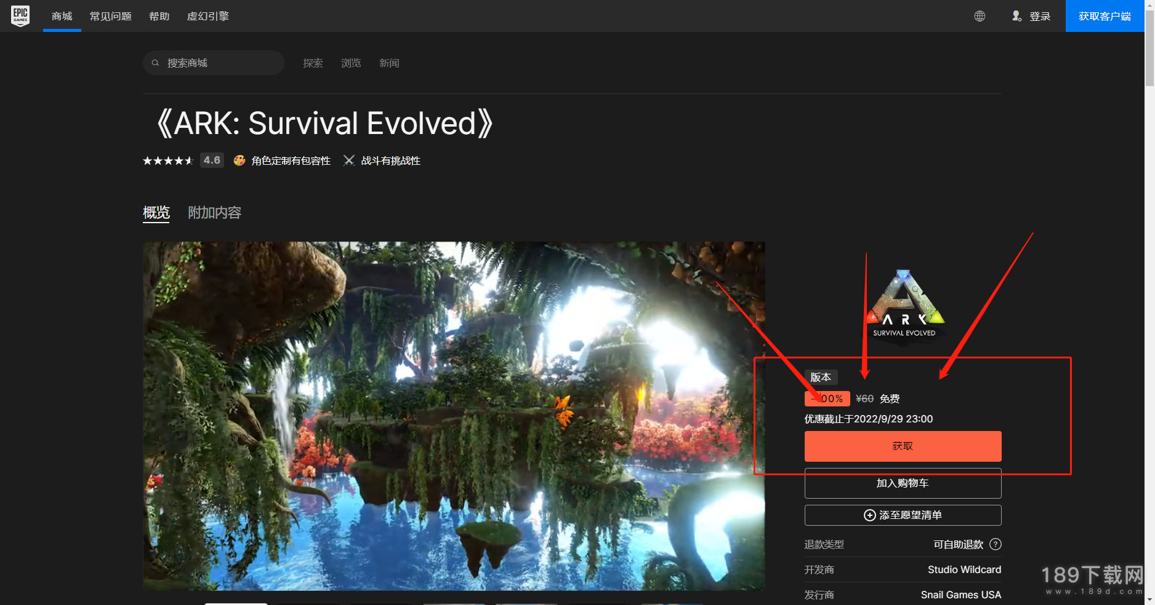Open the language globe icon
Viewport: 1155px width, 605px height.
coord(980,16)
